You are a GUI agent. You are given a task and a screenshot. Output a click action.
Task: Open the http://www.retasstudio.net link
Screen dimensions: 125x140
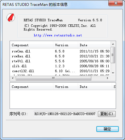click(58, 35)
